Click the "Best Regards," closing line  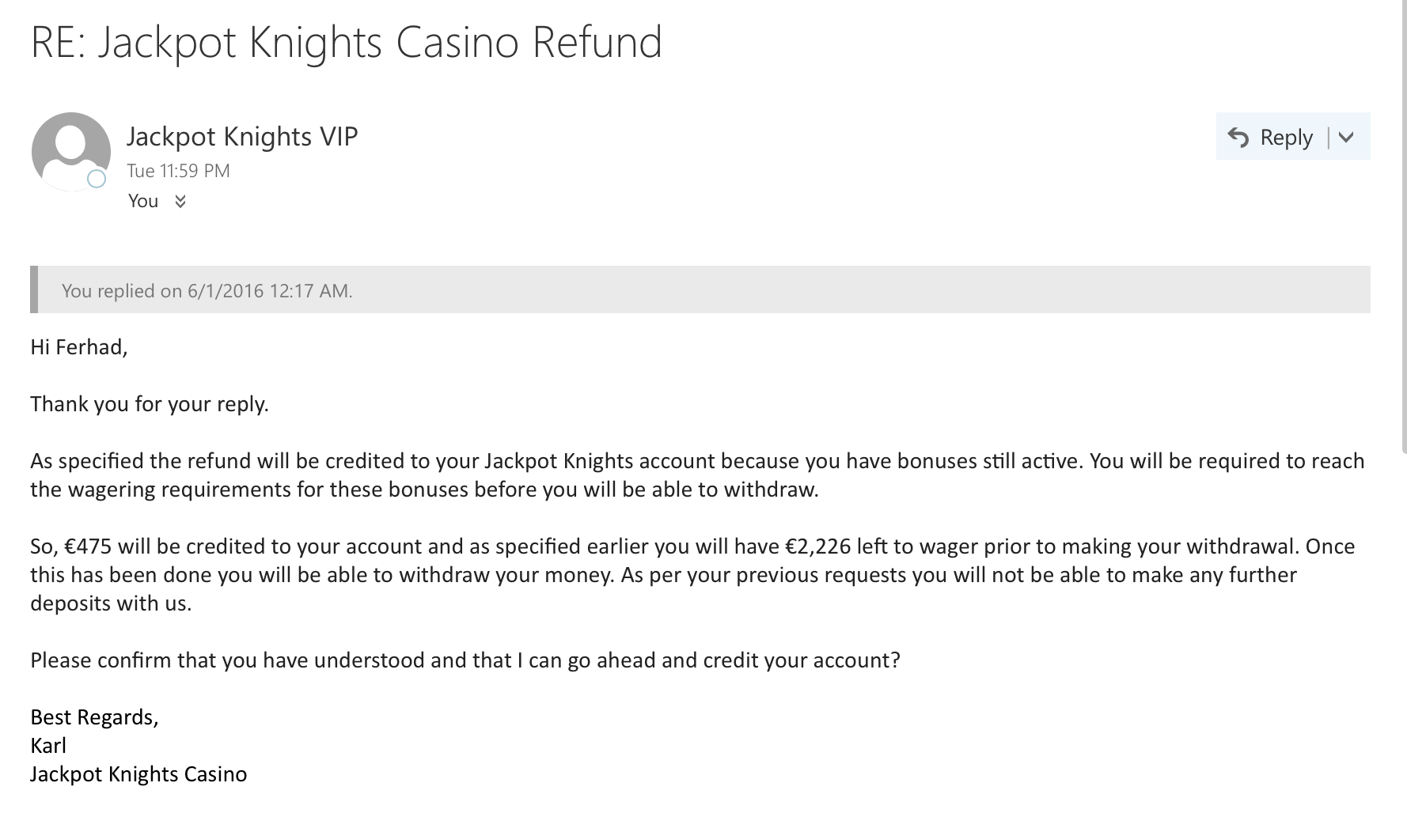coord(94,717)
